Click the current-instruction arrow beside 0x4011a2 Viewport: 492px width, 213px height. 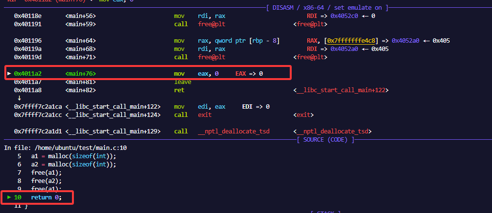9,73
